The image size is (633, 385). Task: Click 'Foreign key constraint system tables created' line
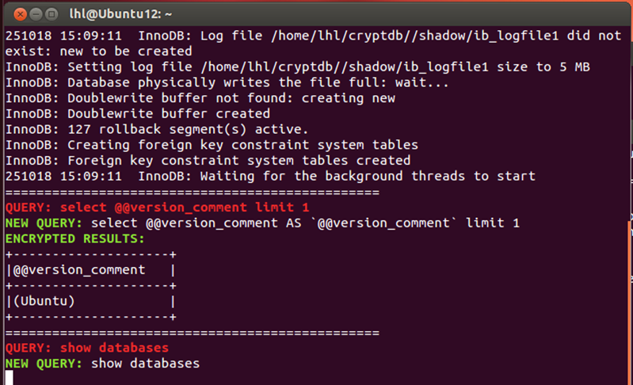208,161
